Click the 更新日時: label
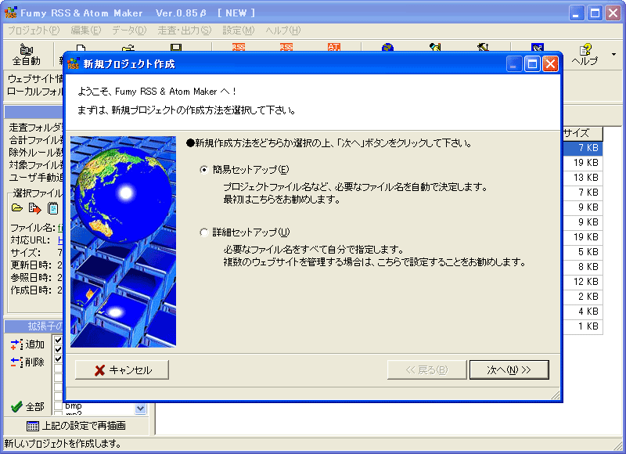The image size is (626, 454). (31, 265)
